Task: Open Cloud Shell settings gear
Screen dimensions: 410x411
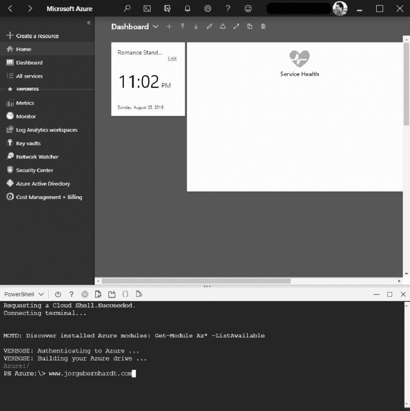Action: 84,294
